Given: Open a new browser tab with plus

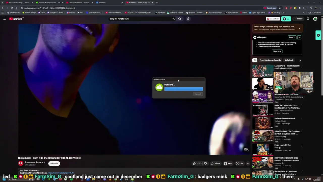Looking at the screenshot, I should pos(157,3).
